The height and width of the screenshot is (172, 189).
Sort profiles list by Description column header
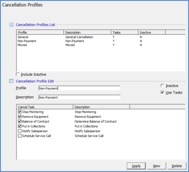[x=88, y=32]
